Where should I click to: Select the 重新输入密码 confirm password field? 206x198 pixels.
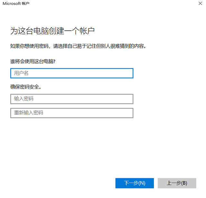pyautogui.click(x=72, y=113)
